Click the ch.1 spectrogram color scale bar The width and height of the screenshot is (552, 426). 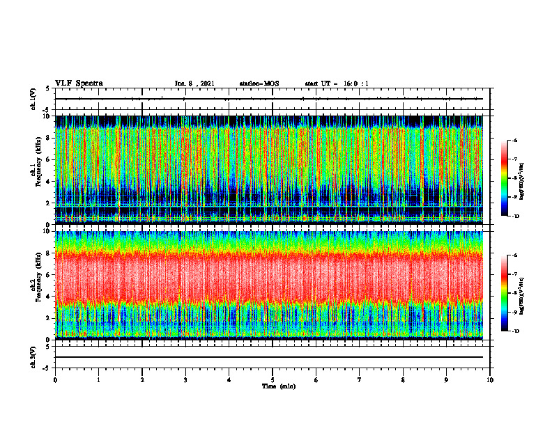504,178
